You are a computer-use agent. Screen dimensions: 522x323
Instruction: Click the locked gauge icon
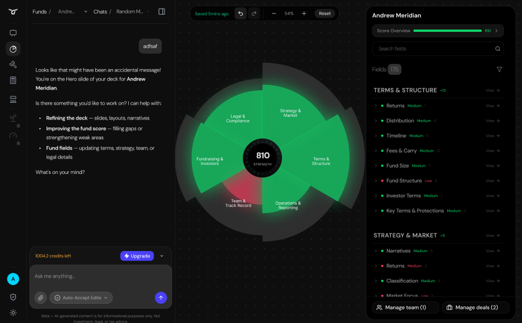pyautogui.click(x=13, y=137)
